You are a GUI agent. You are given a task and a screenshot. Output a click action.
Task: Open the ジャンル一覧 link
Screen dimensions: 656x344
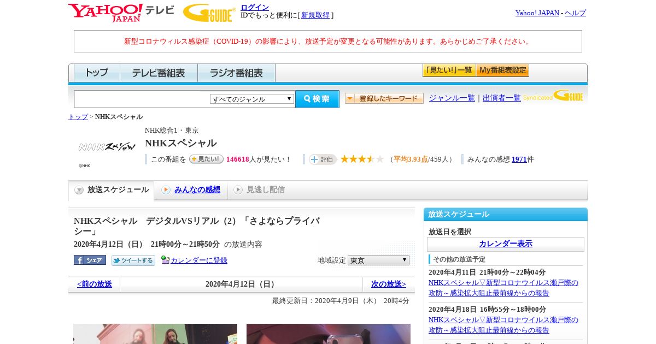click(452, 98)
